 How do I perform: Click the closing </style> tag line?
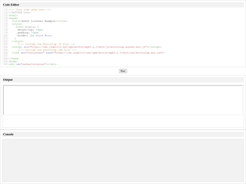(x=18, y=41)
